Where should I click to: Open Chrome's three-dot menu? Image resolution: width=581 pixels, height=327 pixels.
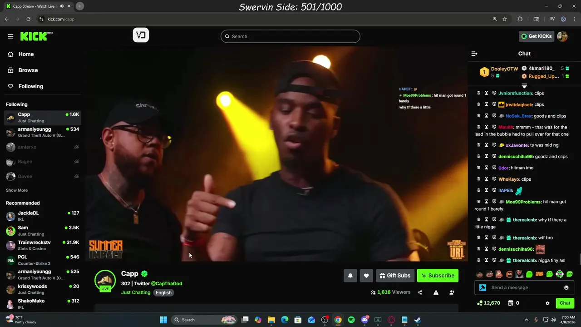point(574,19)
